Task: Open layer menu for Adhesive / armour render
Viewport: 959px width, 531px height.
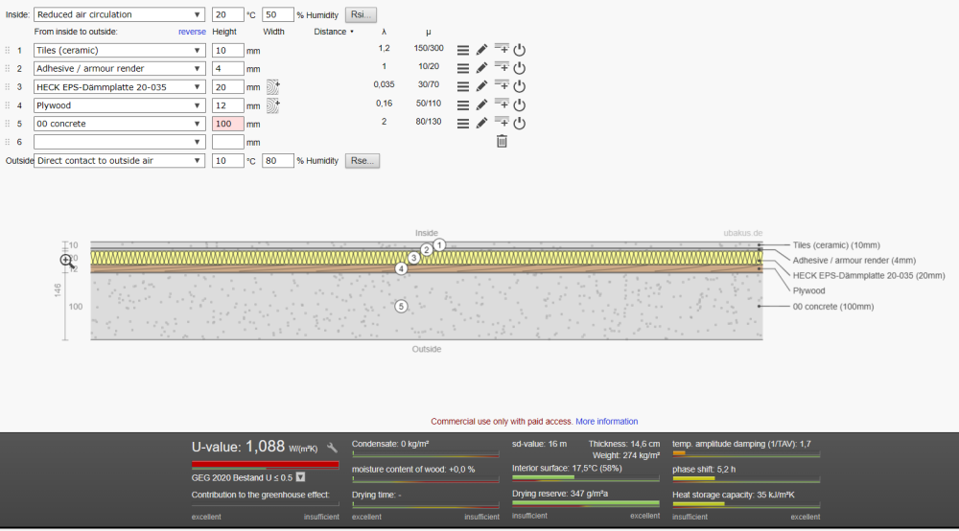Action: tap(463, 68)
